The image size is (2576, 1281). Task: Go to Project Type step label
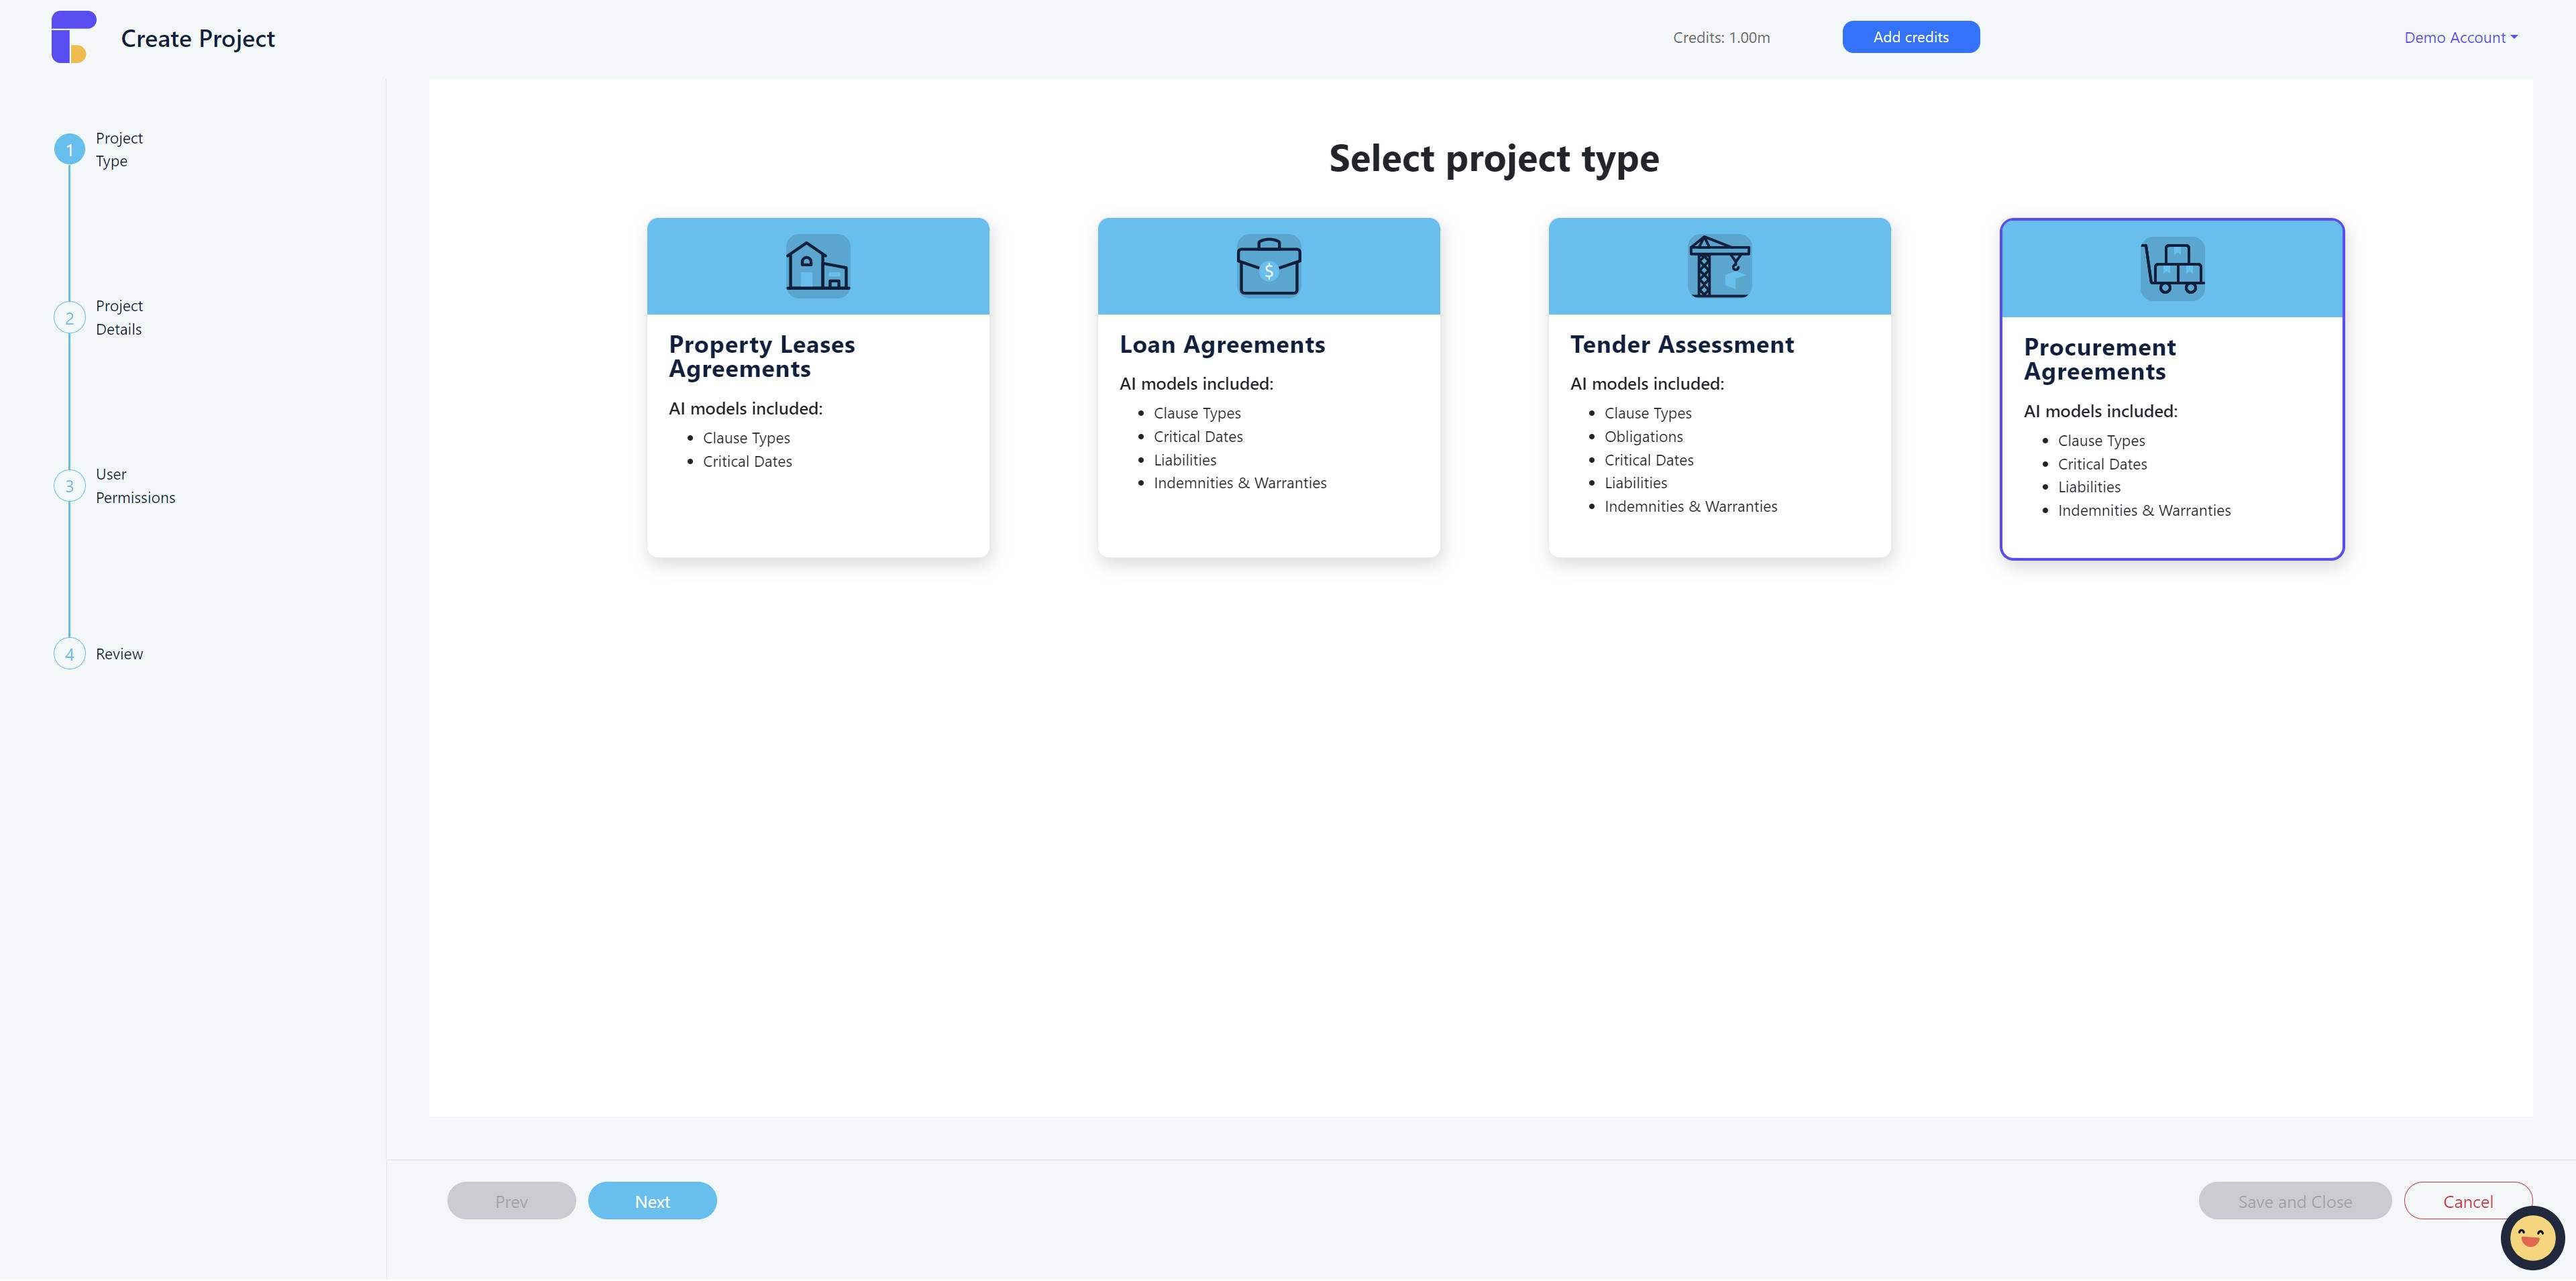[119, 150]
